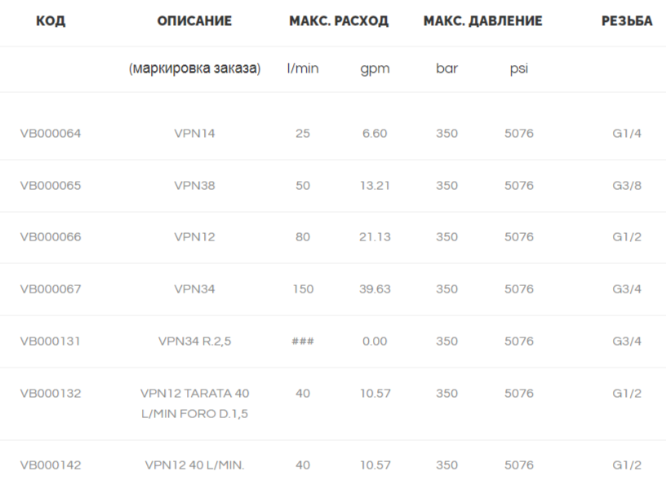Click the psi unit subheader

[519, 69]
